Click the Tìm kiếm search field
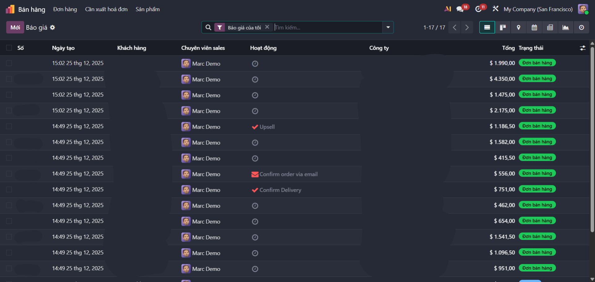595x282 pixels. point(327,28)
